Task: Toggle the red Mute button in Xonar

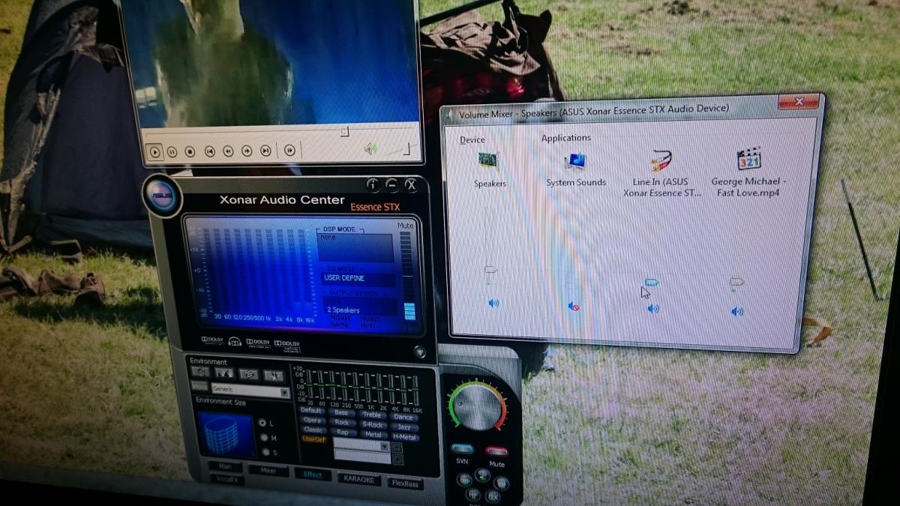Action: click(x=496, y=451)
